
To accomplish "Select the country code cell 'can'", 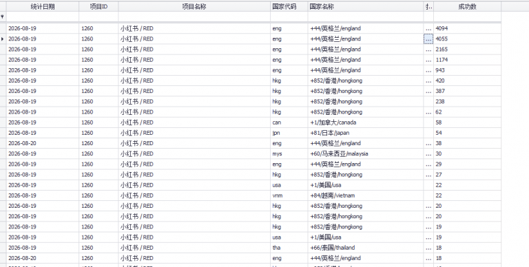I will coord(289,122).
